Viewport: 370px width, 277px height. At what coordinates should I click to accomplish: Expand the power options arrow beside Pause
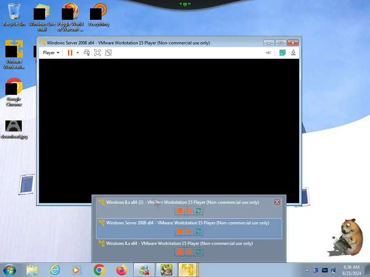click(x=78, y=53)
